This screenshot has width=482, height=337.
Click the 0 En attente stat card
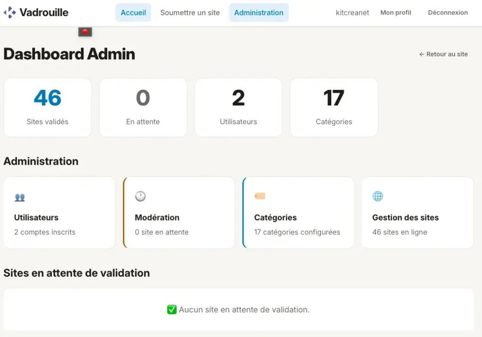click(143, 107)
